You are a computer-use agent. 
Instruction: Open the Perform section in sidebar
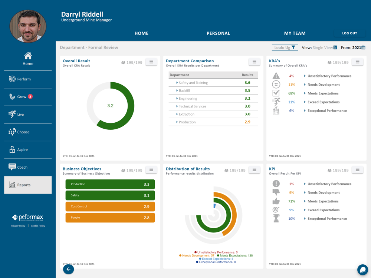[x=28, y=79]
